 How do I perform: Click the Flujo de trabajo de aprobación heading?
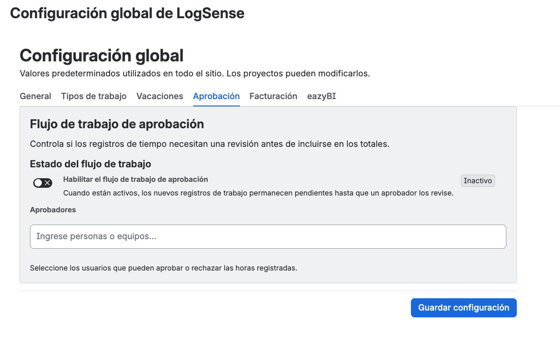(117, 124)
